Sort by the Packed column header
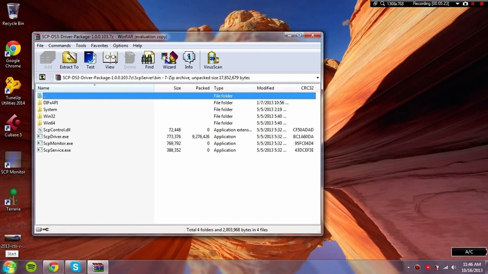The width and height of the screenshot is (488, 274). tap(197, 88)
